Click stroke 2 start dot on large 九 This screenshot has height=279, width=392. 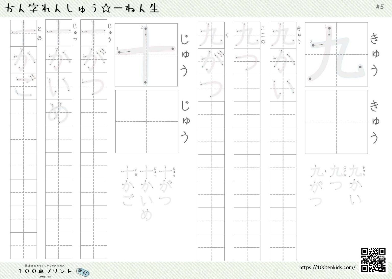click(x=313, y=45)
